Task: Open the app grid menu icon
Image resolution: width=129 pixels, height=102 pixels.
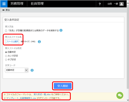Action: coord(4,4)
